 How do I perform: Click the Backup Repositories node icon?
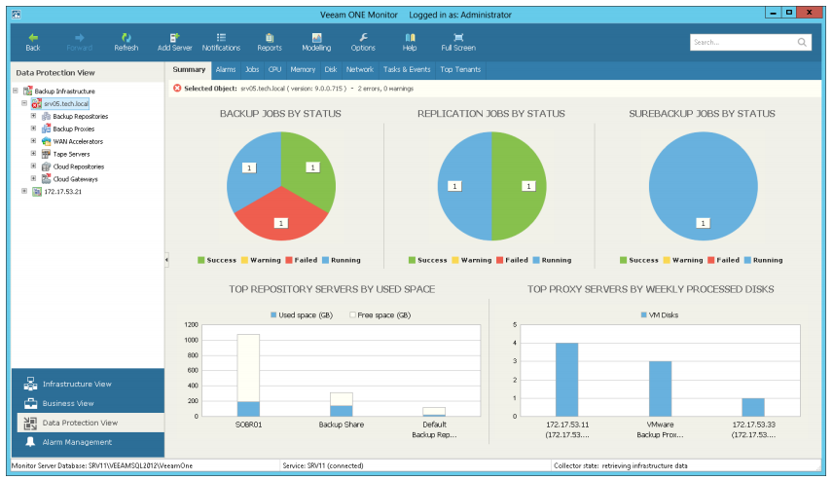46,116
